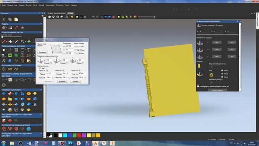
Task: Open file explorer from the taskbar
Action: pos(12,143)
